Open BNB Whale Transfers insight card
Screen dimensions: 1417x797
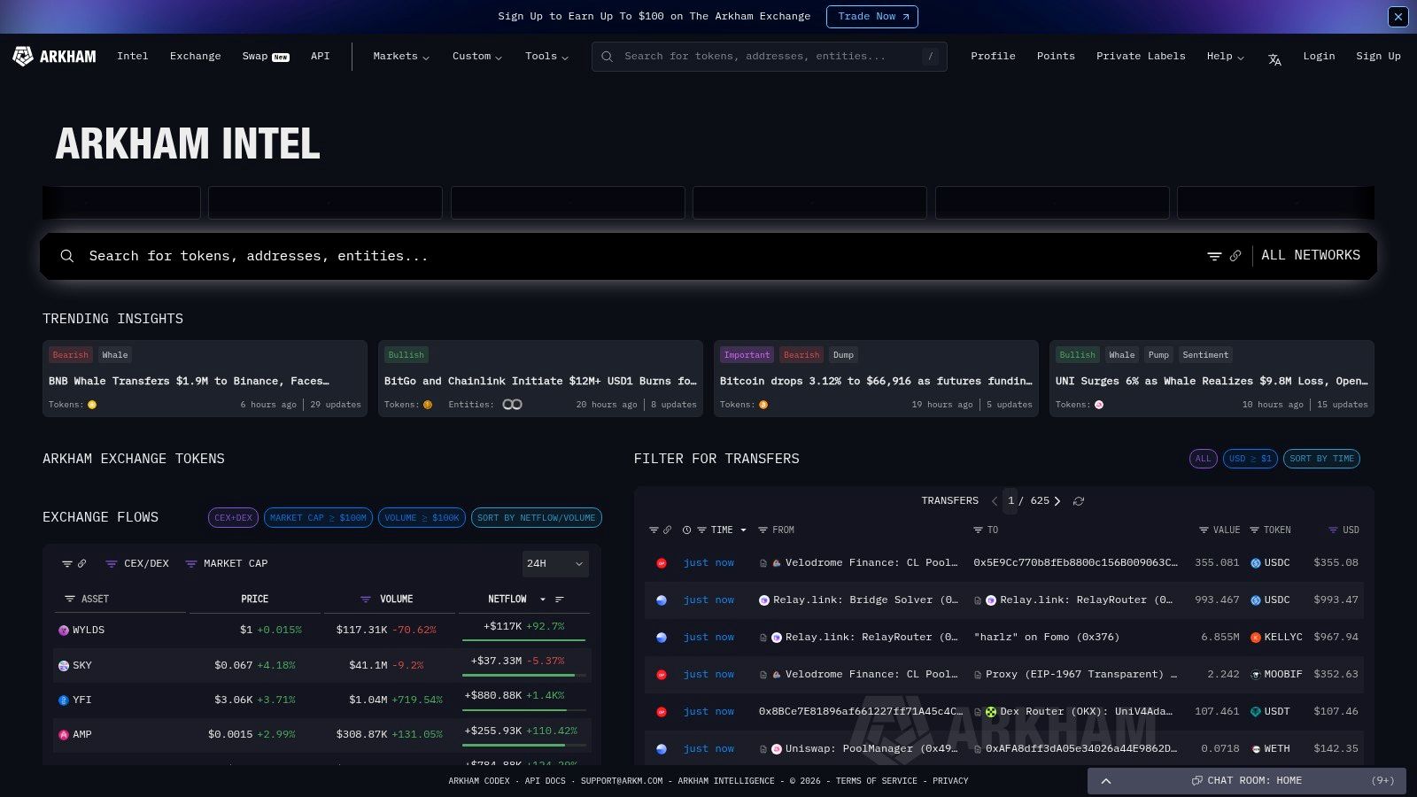click(x=205, y=379)
